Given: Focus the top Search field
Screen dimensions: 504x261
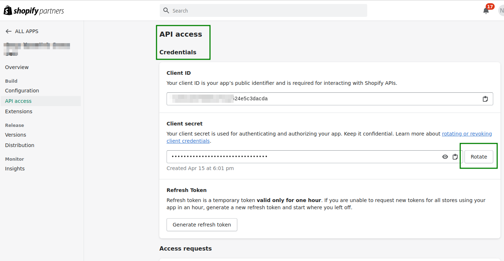Looking at the screenshot, I should click(x=266, y=11).
